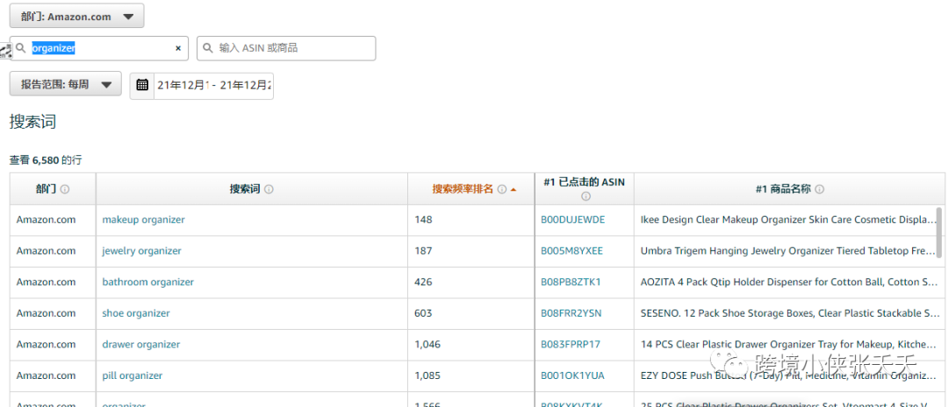This screenshot has width=948, height=407.
Task: Open the calendar icon date picker
Action: click(x=143, y=85)
